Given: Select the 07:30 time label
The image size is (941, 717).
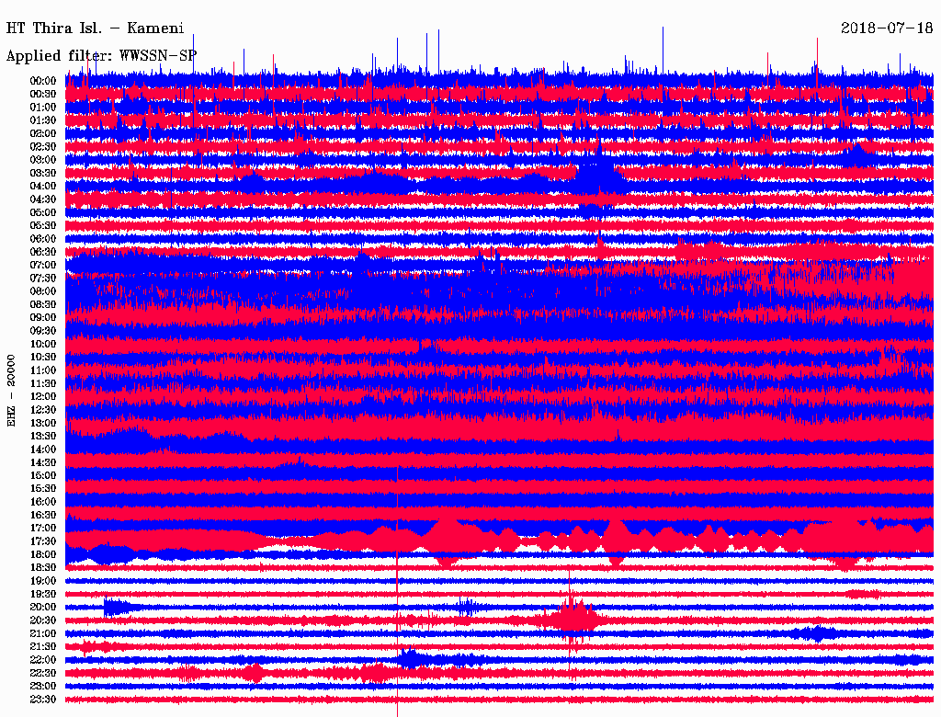Looking at the screenshot, I should click(43, 278).
